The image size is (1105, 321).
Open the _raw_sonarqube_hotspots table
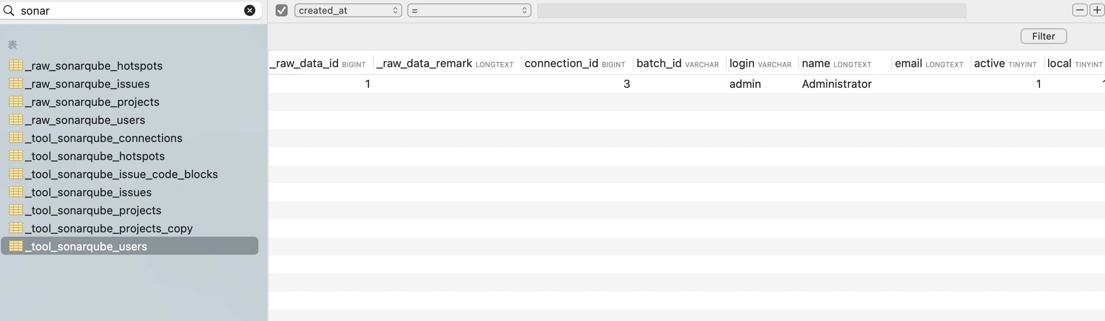coord(94,65)
